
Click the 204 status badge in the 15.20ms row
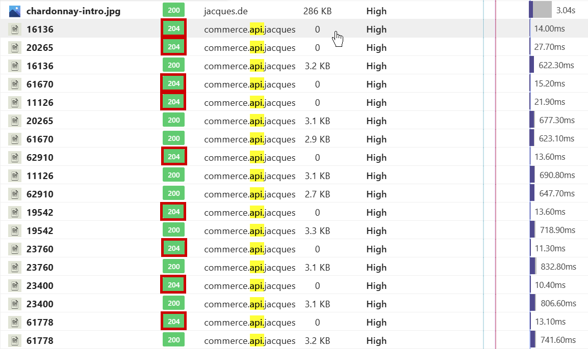173,83
